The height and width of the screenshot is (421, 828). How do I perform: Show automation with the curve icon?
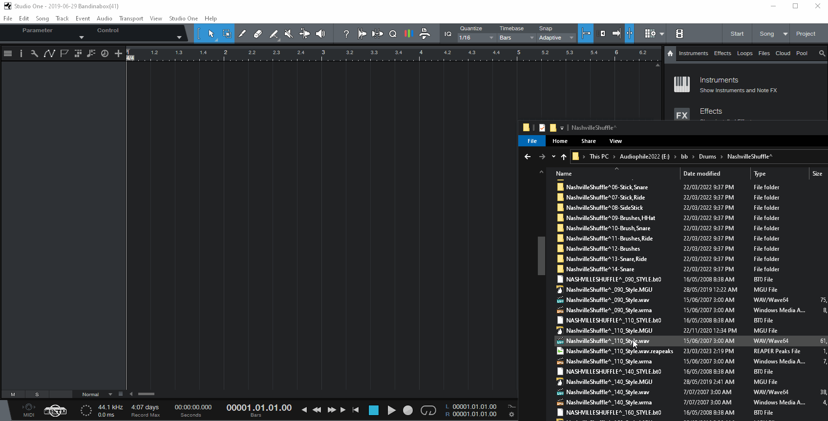(x=49, y=53)
